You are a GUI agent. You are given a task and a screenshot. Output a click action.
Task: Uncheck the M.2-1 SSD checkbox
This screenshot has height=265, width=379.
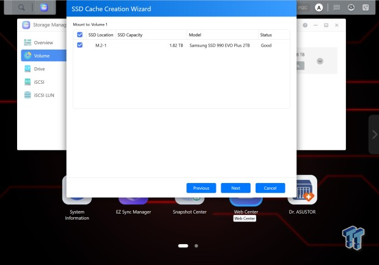[x=79, y=45]
